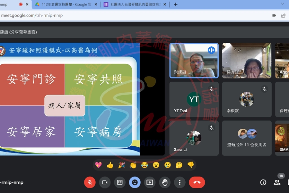This screenshot has height=193, width=289.
Task: Leave the call with red hang-up button
Action: (197, 182)
